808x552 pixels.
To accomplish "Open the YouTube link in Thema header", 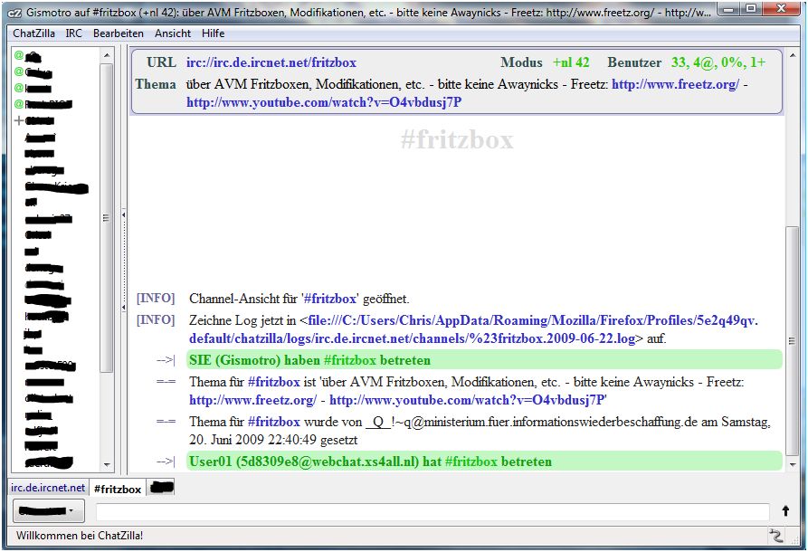I will pos(324,102).
